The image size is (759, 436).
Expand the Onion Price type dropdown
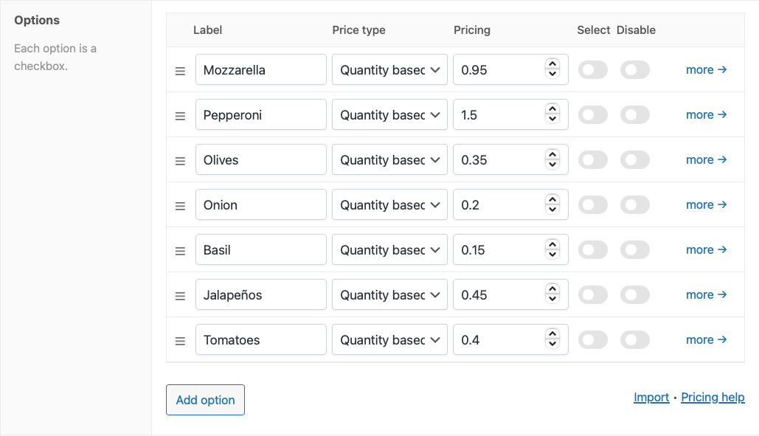tap(389, 205)
